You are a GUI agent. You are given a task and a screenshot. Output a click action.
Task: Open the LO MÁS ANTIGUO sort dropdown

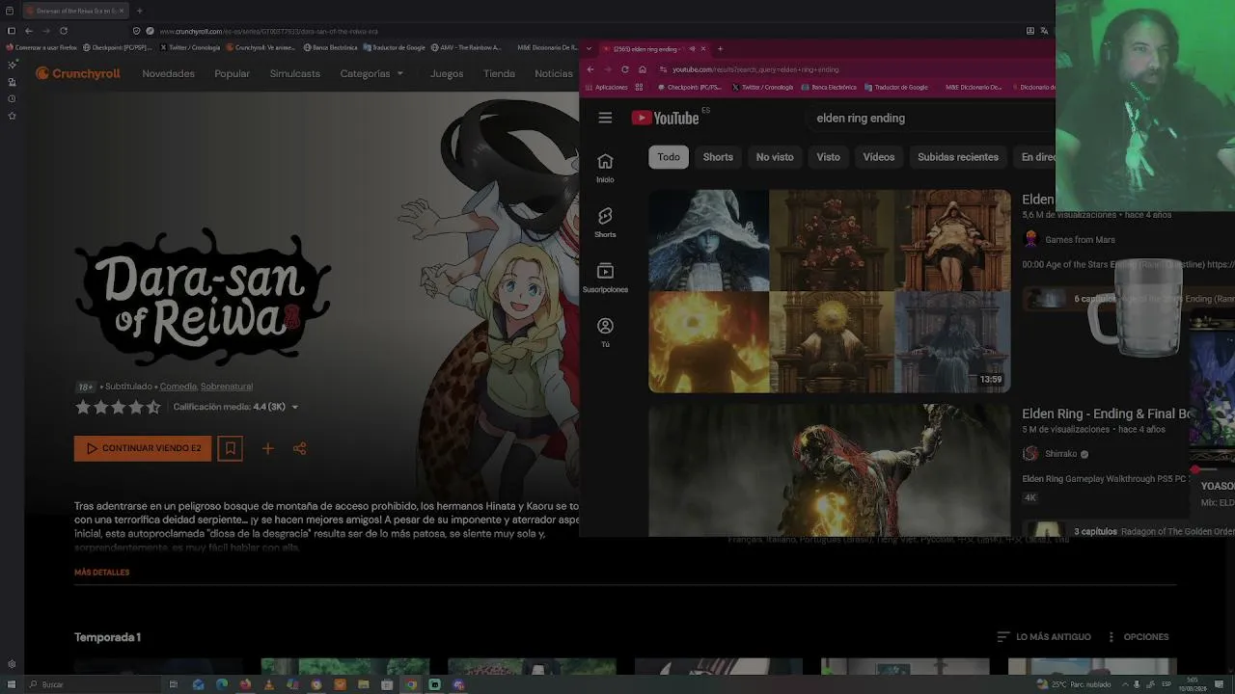coord(1044,637)
